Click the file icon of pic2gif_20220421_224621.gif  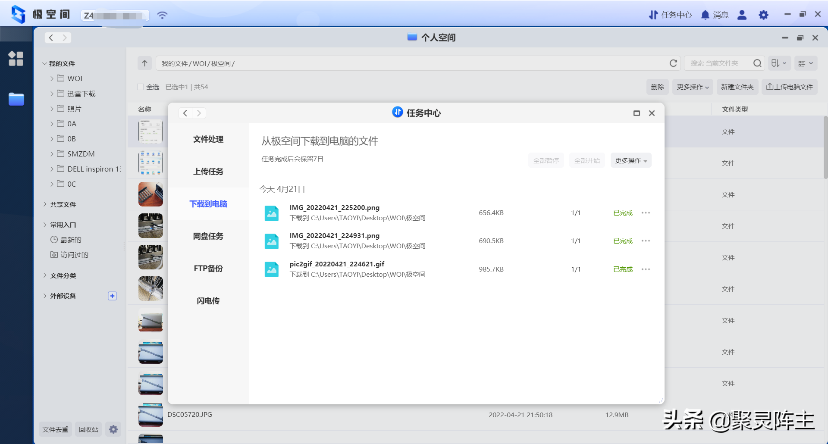pos(272,269)
